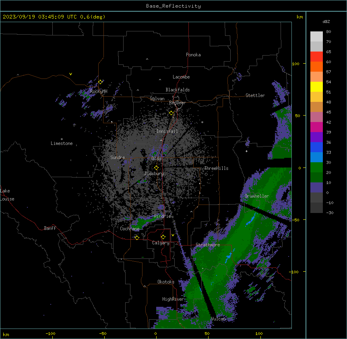Click the -30 value in dBZ legend
The width and height of the screenshot is (347, 339).
pyautogui.click(x=330, y=213)
